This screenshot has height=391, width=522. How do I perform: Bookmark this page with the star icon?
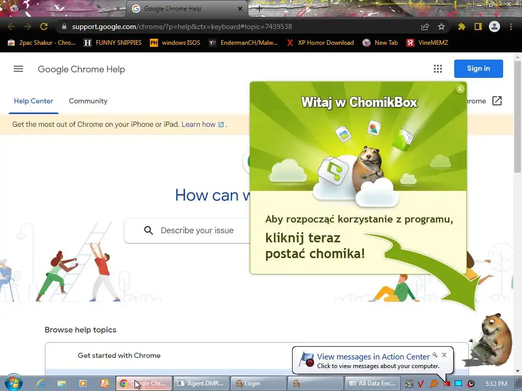click(441, 26)
